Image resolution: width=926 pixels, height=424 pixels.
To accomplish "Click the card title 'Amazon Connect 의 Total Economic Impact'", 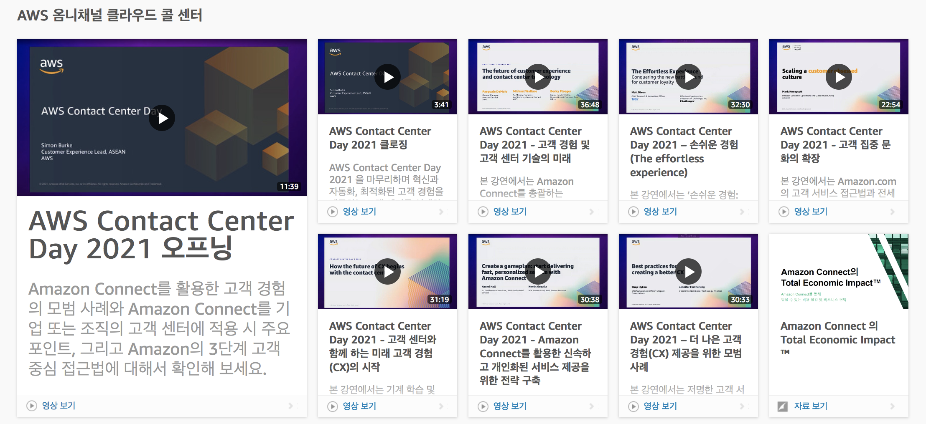I will point(838,338).
